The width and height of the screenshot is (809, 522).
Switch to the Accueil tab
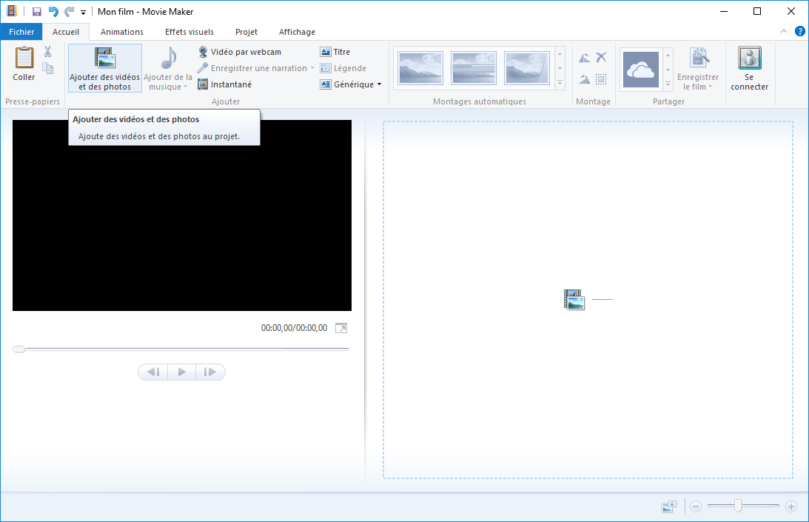66,32
